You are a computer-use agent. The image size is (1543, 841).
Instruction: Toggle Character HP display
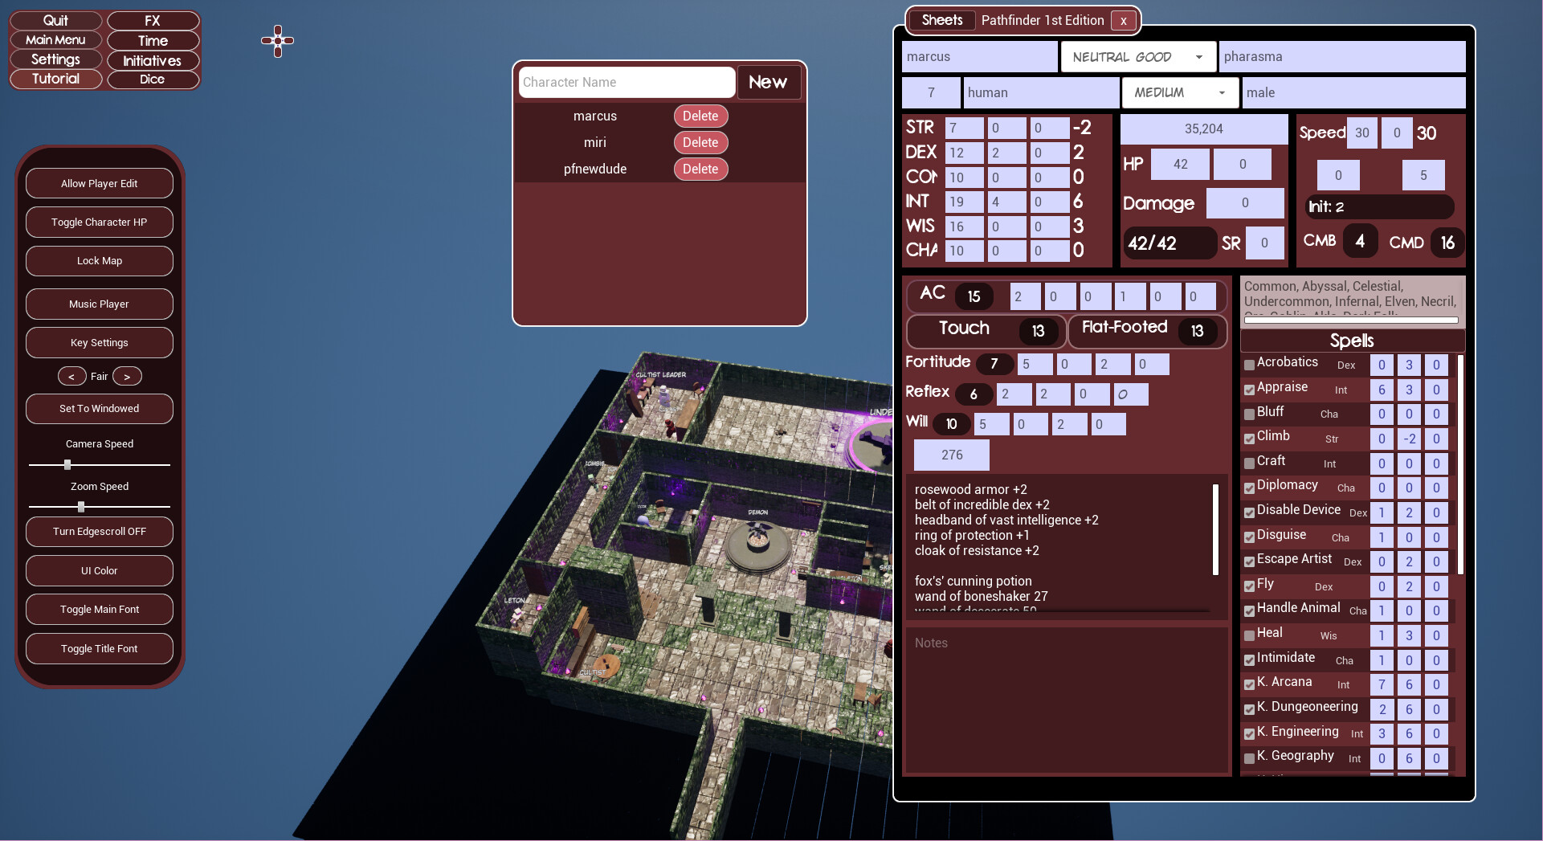pos(99,222)
